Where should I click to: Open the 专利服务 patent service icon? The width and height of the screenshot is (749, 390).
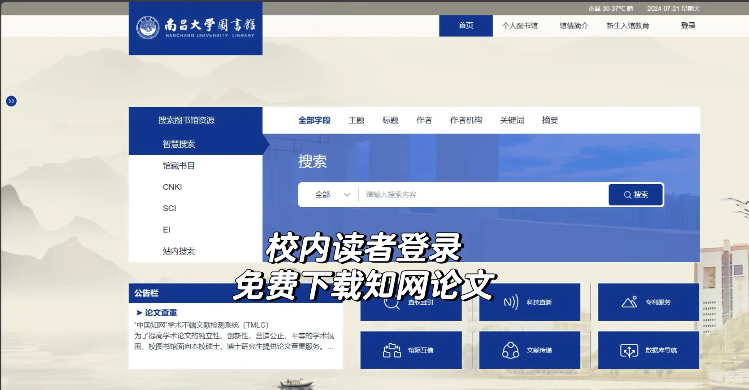pos(648,302)
